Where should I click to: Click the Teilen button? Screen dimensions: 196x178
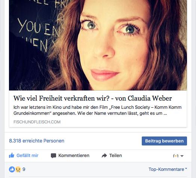112,156
